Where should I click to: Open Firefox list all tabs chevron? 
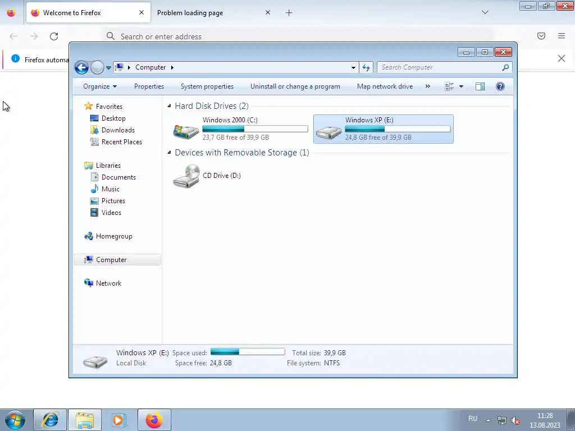click(485, 12)
